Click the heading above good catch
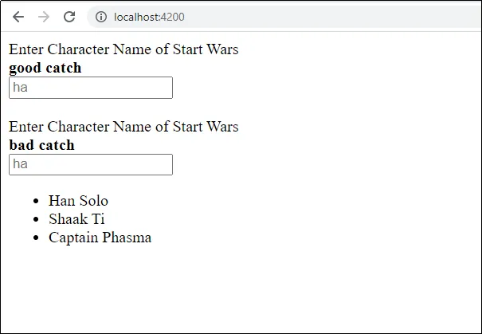482x334 pixels. pos(123,49)
